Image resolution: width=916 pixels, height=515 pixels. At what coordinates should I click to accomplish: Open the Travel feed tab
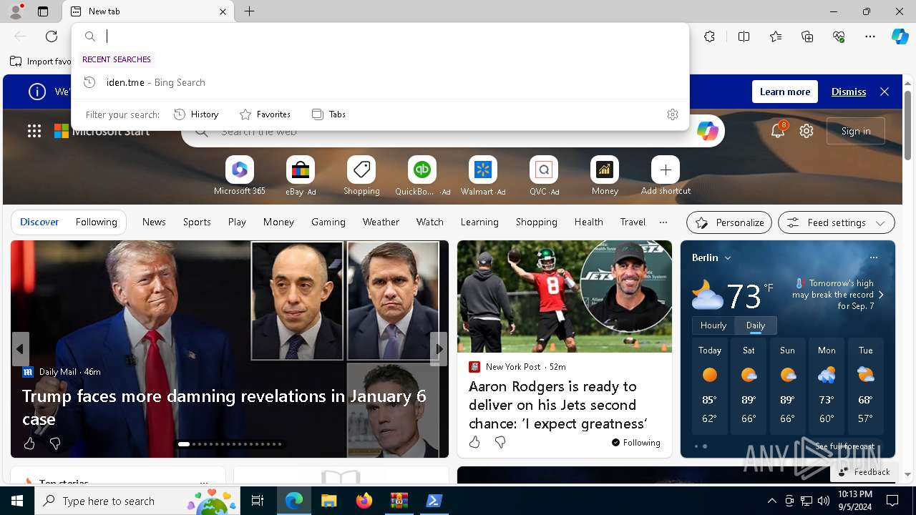633,222
